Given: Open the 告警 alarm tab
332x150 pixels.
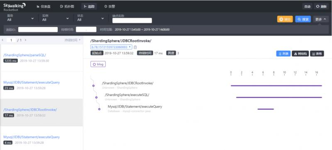Looking at the screenshot, I should (x=110, y=7).
